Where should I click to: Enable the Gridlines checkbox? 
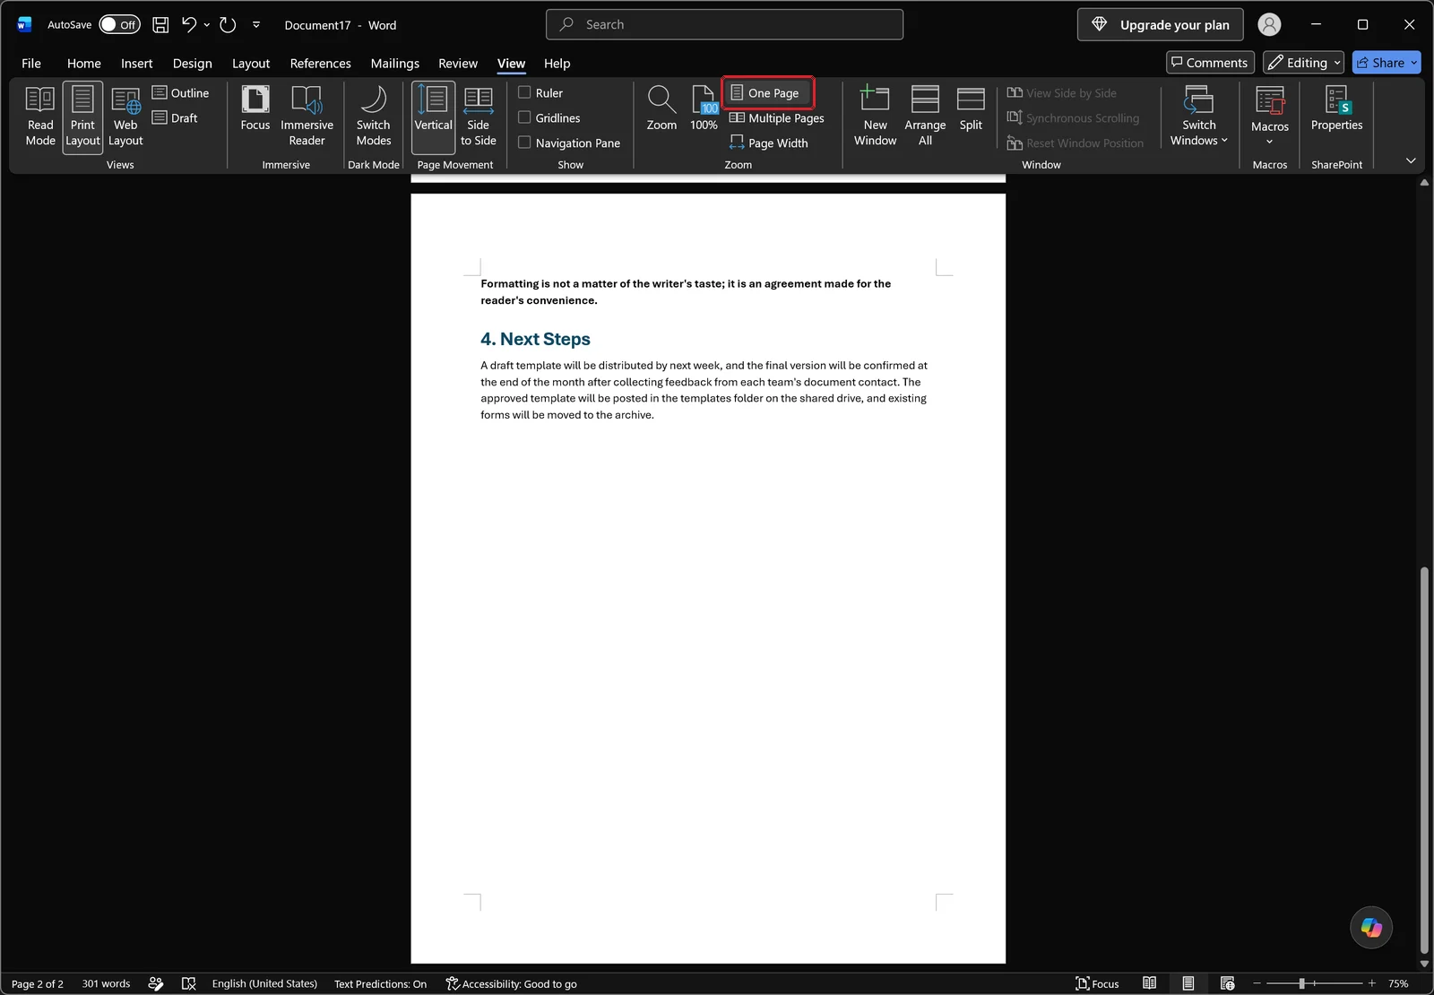coord(524,117)
